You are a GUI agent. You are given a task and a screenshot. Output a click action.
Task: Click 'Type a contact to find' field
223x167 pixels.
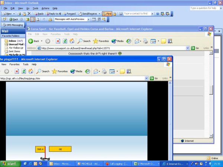point(137,14)
